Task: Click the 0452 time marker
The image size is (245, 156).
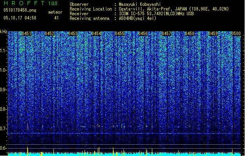Action: [49, 34]
